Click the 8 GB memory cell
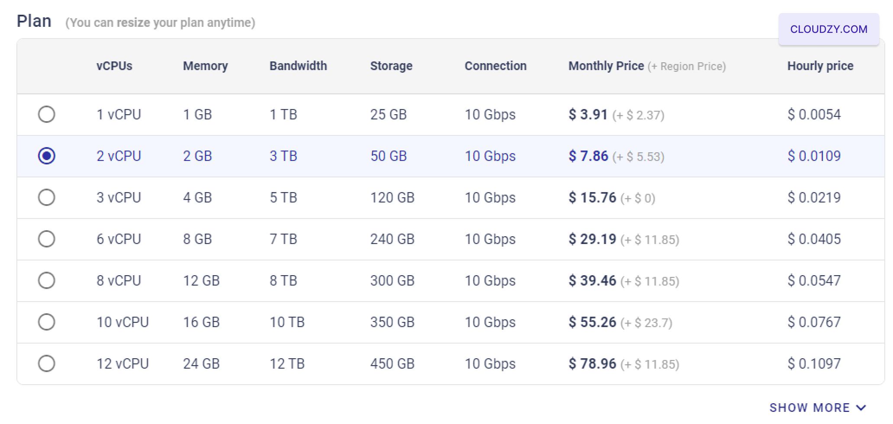The width and height of the screenshot is (893, 424). 197,239
